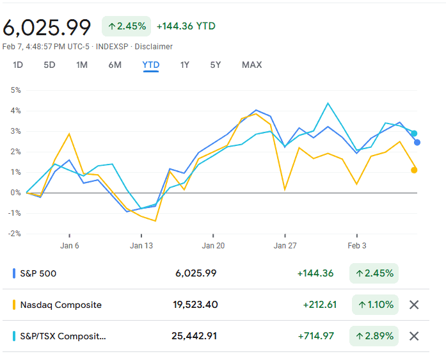The image size is (446, 354).
Task: Switch chart to 1D range
Action: click(x=18, y=65)
